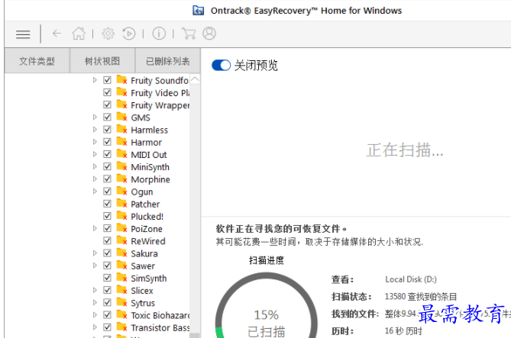511x338 pixels.
Task: Expand the MiniSynth tree node
Action: (x=95, y=167)
